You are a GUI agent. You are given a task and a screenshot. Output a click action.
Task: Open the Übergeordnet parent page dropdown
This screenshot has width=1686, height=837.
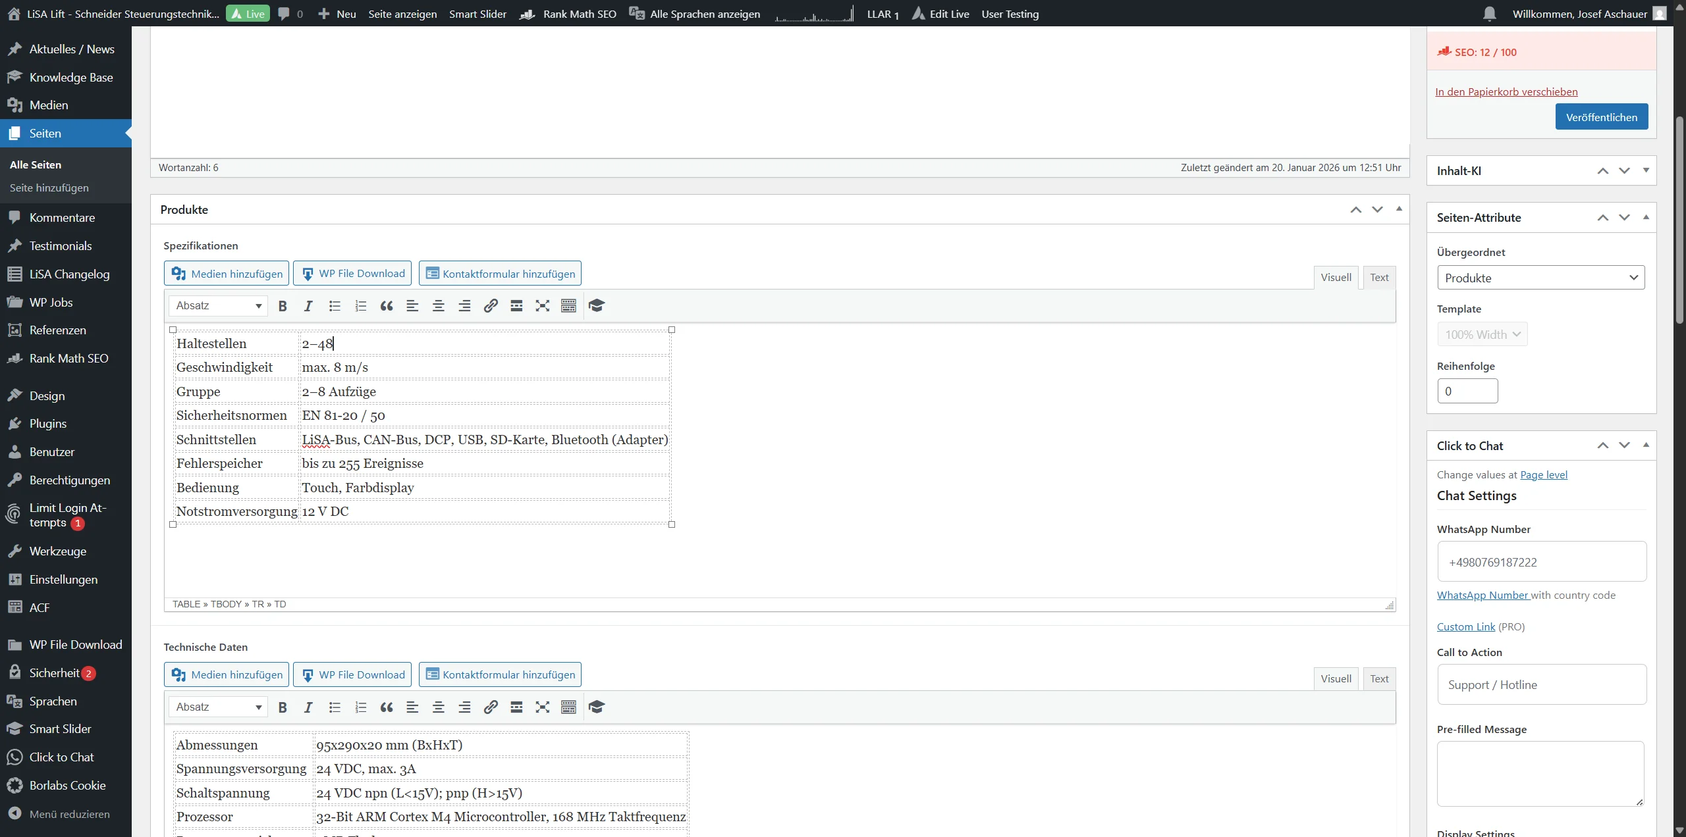[1540, 277]
